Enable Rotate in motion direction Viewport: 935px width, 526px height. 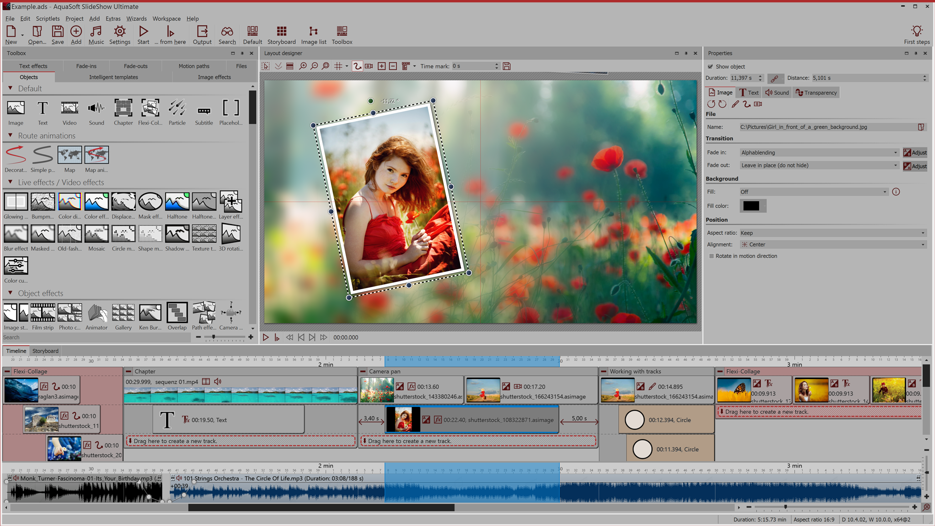(712, 256)
